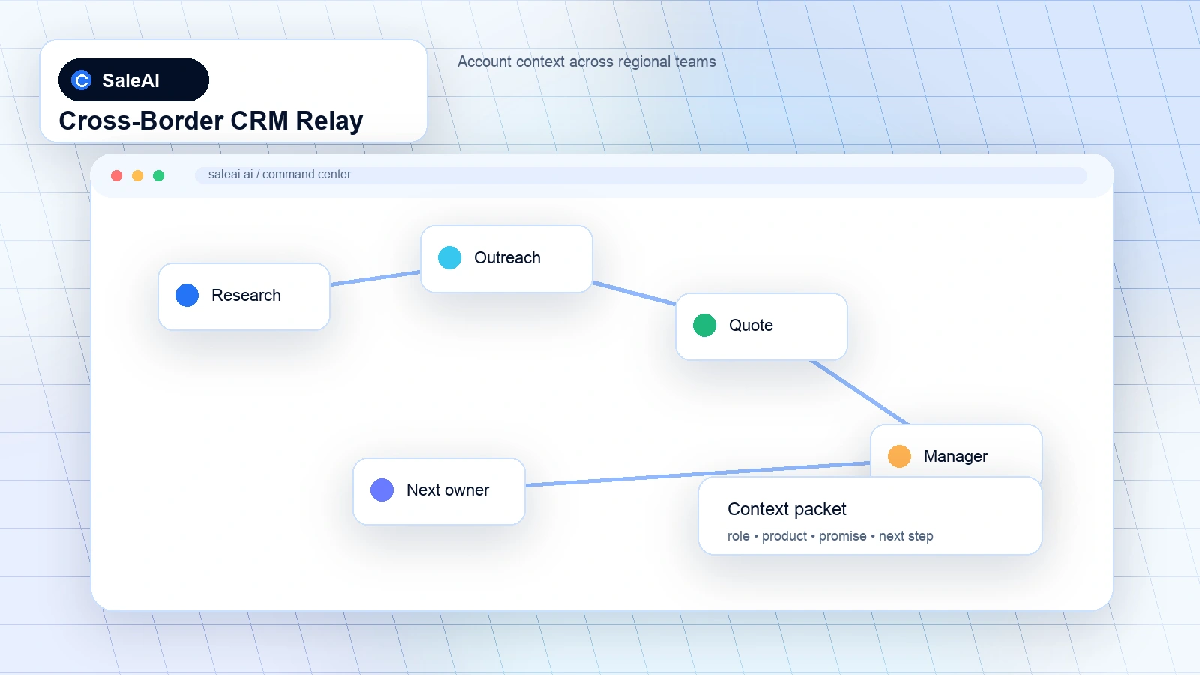
Task: Click the Cross-Border CRM Relay title
Action: pyautogui.click(x=211, y=121)
